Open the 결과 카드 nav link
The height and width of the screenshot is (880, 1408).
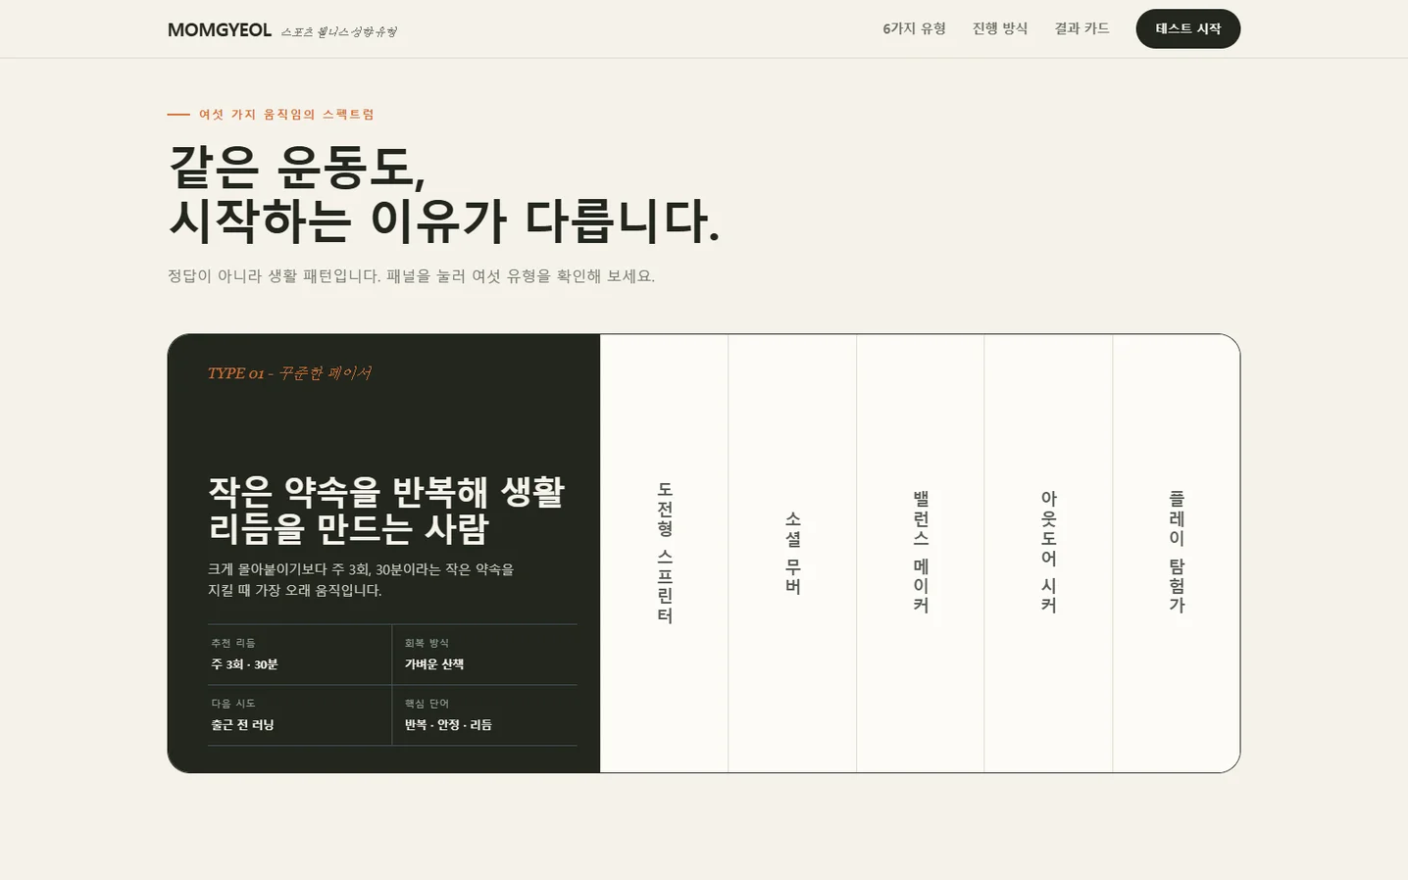click(x=1081, y=28)
